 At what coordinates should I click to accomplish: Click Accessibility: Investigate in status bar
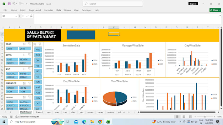(27, 116)
